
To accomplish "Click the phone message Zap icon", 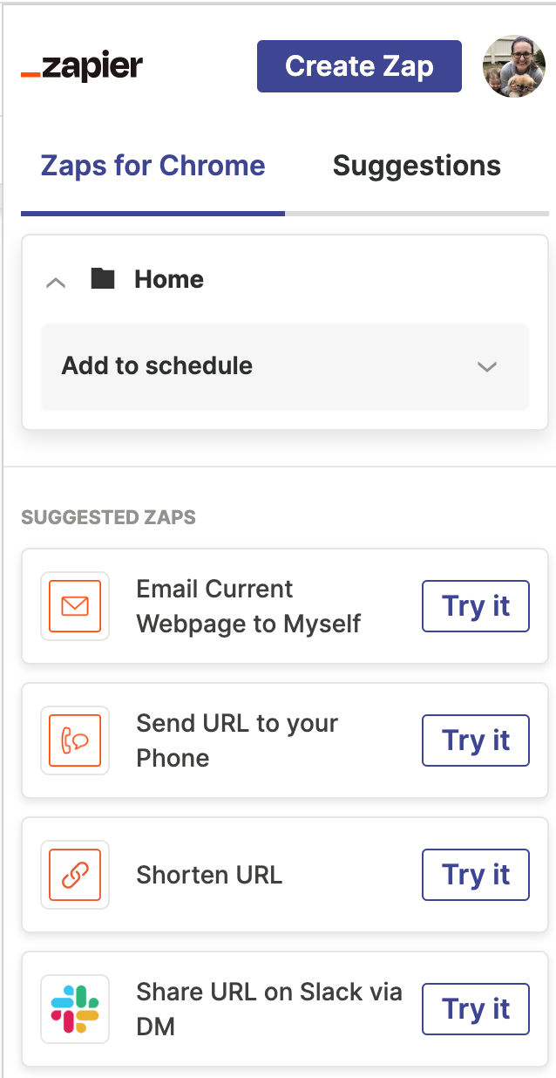I will tap(75, 740).
